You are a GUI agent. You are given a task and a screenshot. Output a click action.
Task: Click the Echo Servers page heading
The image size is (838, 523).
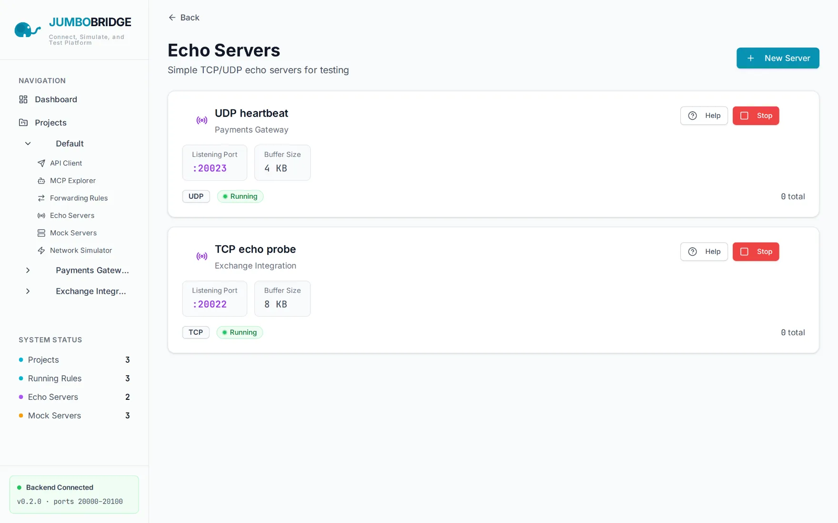pyautogui.click(x=224, y=50)
